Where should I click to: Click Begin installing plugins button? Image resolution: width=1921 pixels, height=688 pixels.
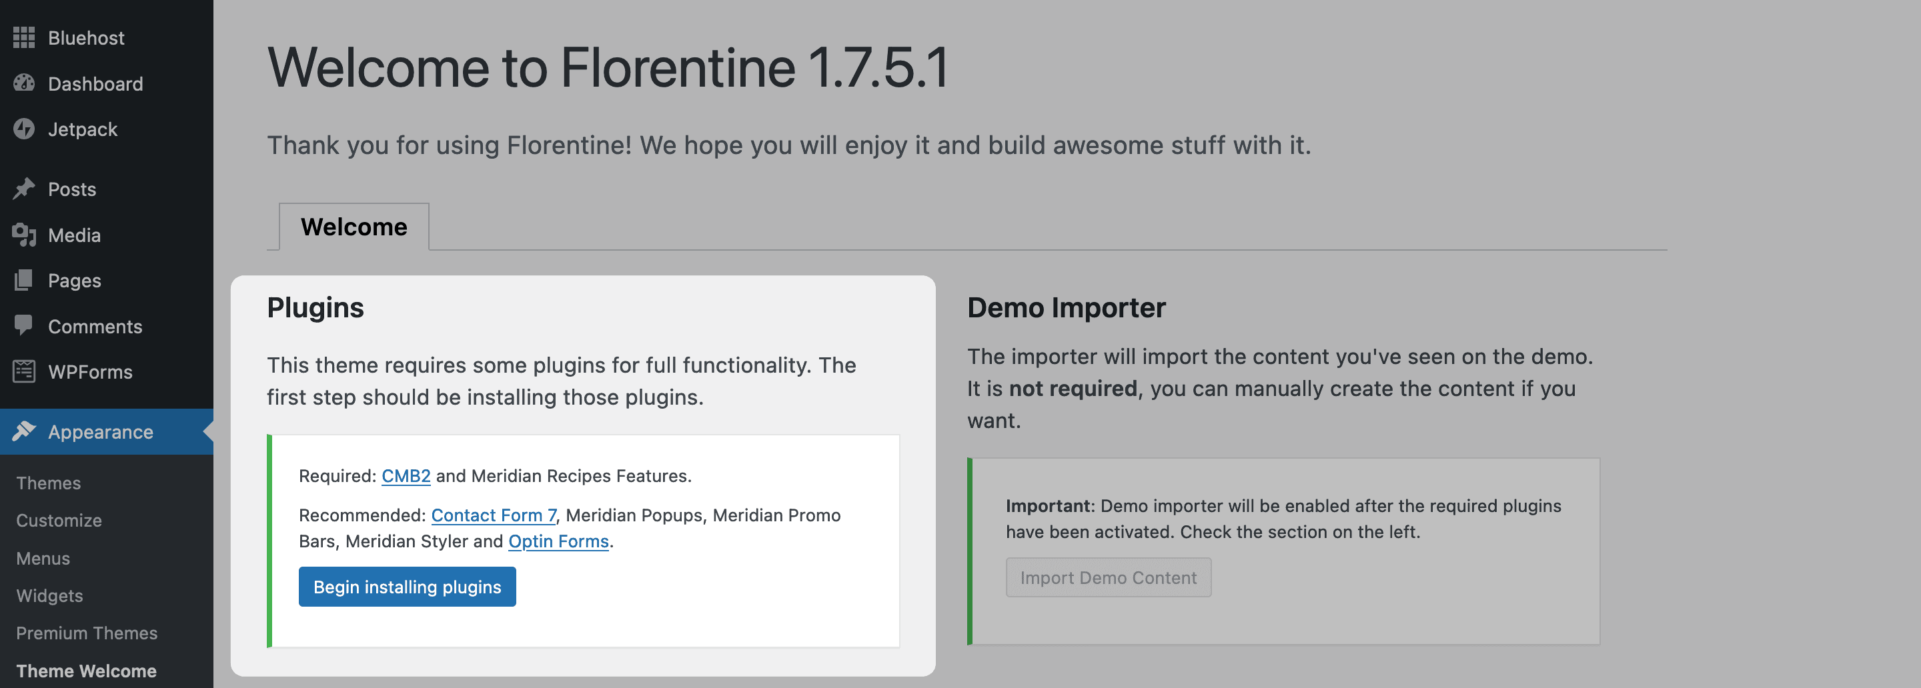coord(407,587)
